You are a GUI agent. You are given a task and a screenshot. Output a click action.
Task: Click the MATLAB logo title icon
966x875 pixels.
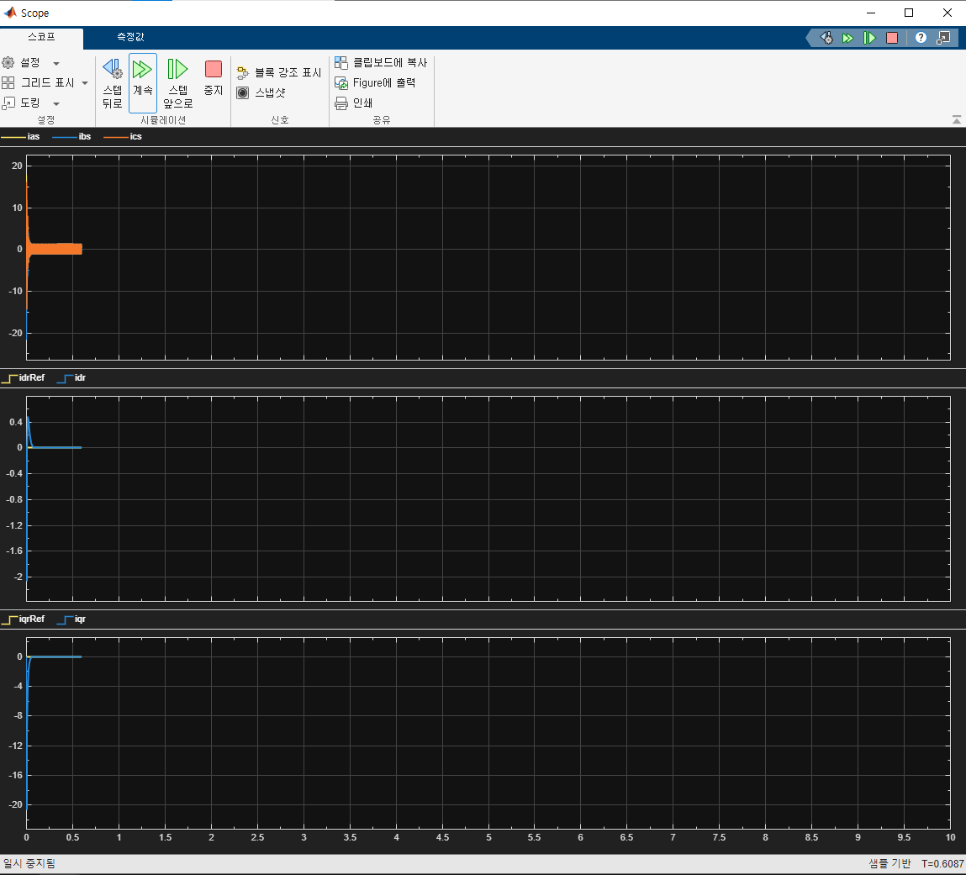[10, 13]
